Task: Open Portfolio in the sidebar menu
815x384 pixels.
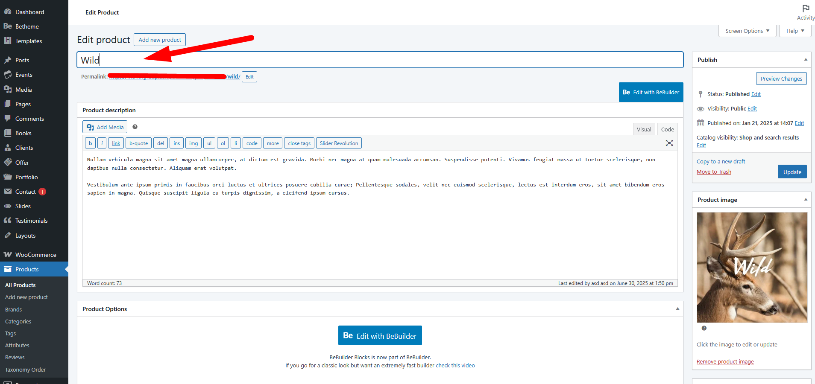Action: pyautogui.click(x=26, y=177)
